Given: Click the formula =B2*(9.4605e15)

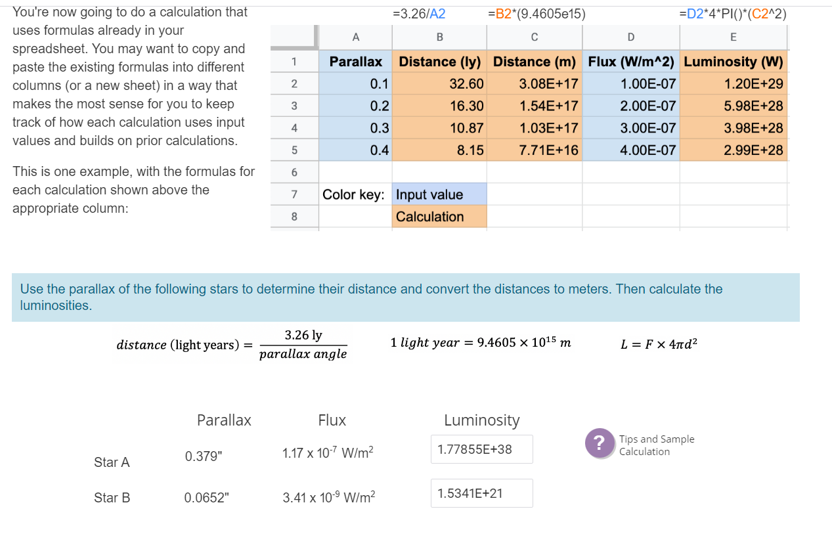Looking at the screenshot, I should click(537, 12).
